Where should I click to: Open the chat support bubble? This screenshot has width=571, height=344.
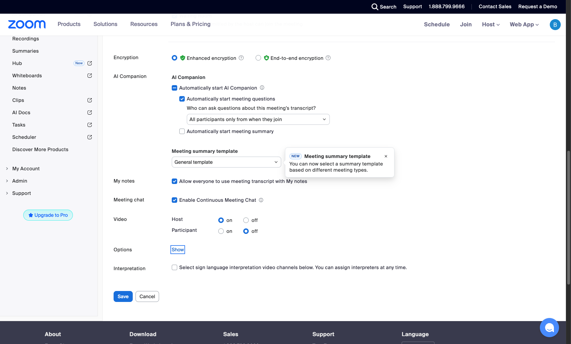(549, 328)
